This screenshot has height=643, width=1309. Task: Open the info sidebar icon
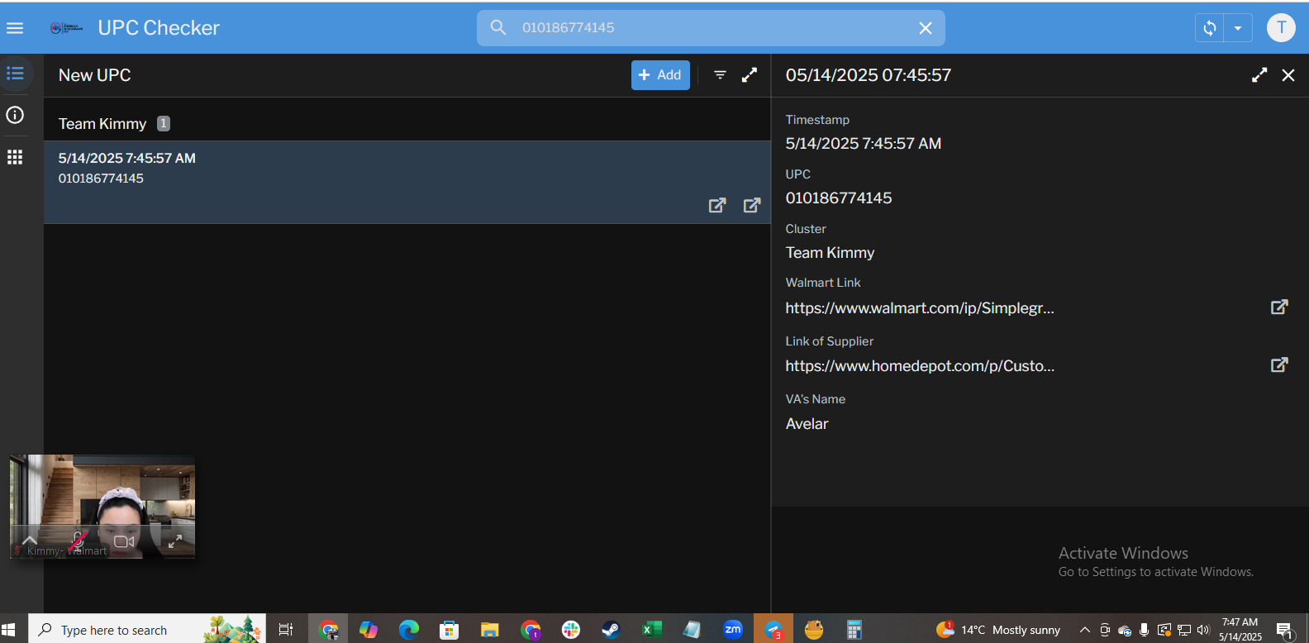pyautogui.click(x=15, y=115)
